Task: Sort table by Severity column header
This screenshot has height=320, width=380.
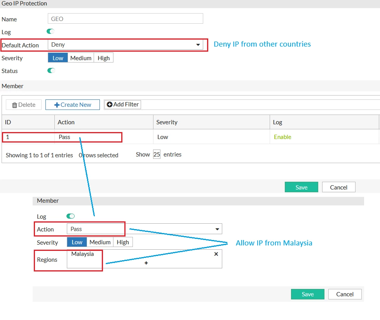Action: point(212,122)
